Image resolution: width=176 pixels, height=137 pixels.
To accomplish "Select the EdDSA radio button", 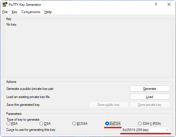I will click(107, 124).
